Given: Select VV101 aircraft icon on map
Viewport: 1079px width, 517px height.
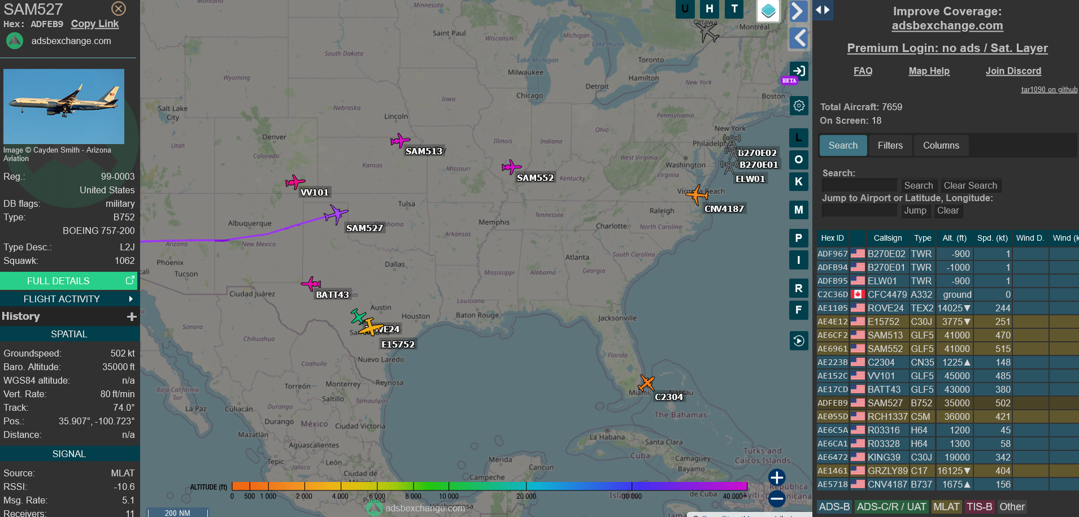Looking at the screenshot, I should click(295, 182).
